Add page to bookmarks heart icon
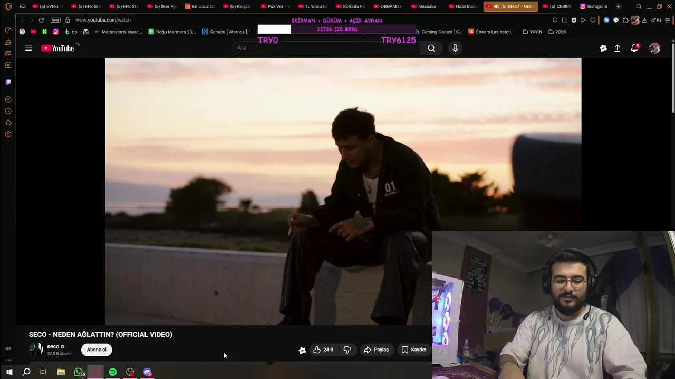This screenshot has height=379, width=675. (593, 20)
